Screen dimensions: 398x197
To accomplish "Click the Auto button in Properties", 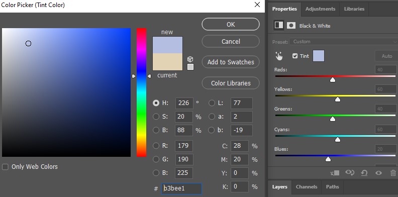I will pos(386,56).
